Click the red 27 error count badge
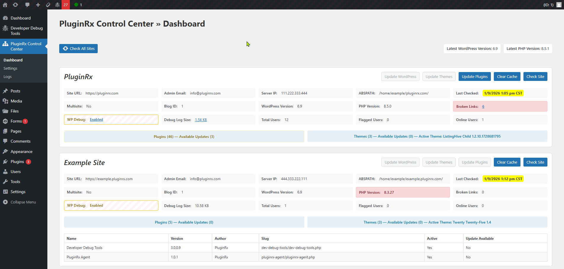This screenshot has height=269, width=564. coord(66,5)
